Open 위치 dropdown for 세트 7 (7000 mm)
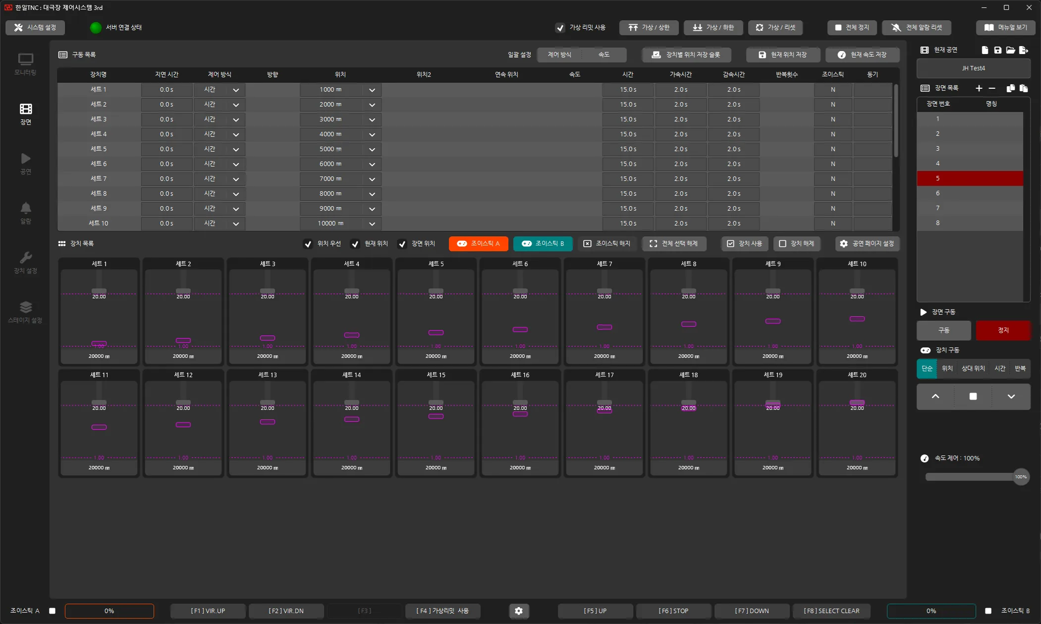Image resolution: width=1041 pixels, height=624 pixels. pyautogui.click(x=372, y=179)
